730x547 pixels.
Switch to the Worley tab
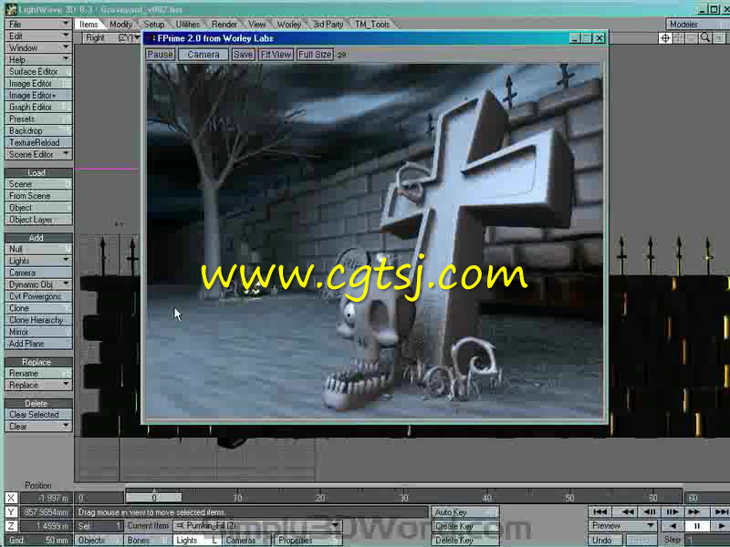(x=288, y=25)
